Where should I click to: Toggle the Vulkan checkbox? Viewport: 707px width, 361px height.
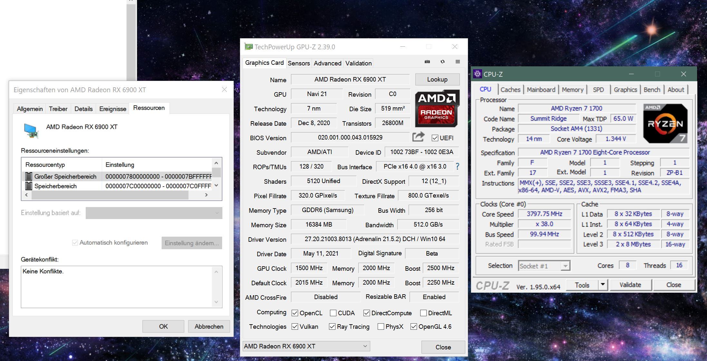point(295,327)
